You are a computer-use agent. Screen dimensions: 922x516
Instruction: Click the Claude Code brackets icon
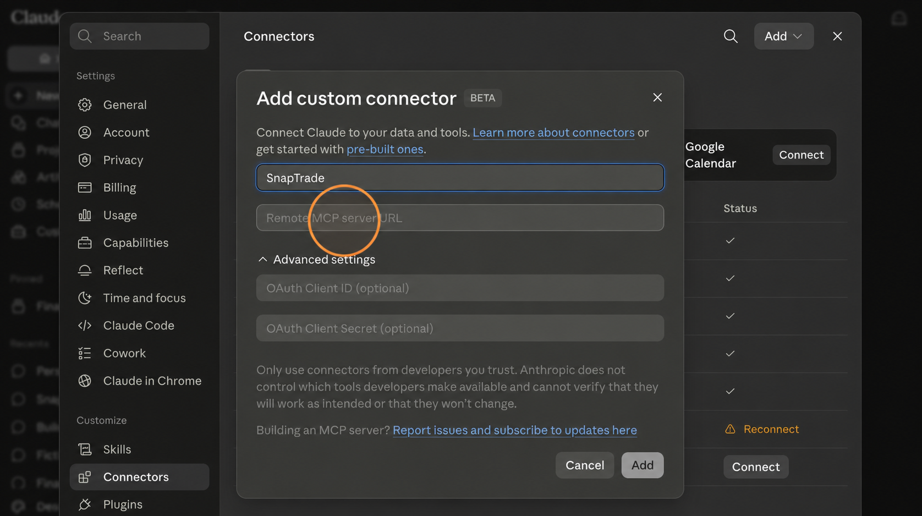[x=85, y=326]
